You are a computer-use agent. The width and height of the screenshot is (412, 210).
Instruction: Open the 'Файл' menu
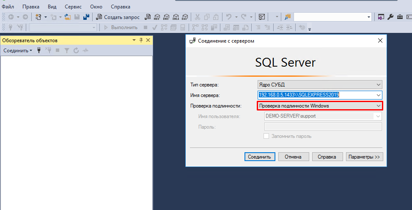(8, 7)
